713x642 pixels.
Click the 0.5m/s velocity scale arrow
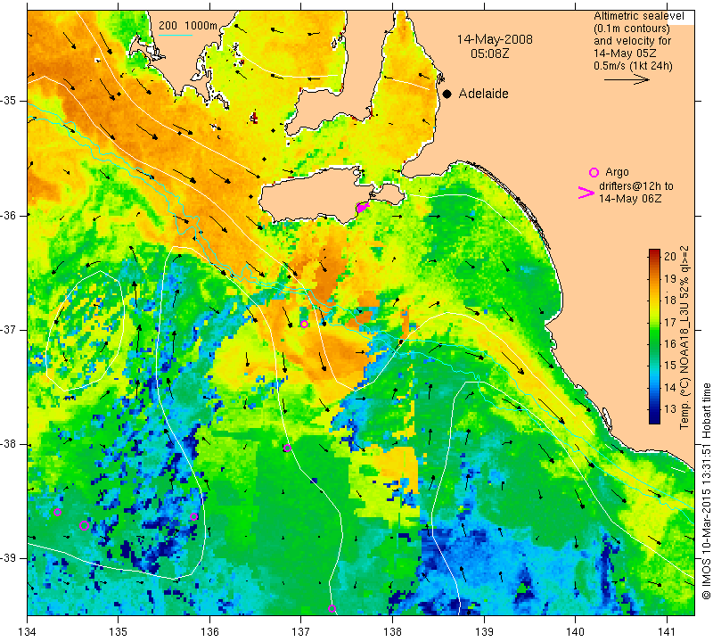[627, 79]
